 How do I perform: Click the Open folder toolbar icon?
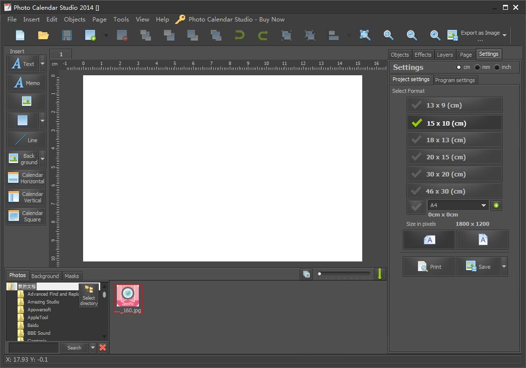pos(44,35)
